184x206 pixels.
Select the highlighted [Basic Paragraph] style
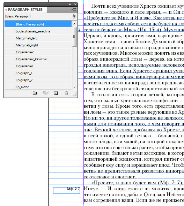pos(38,24)
